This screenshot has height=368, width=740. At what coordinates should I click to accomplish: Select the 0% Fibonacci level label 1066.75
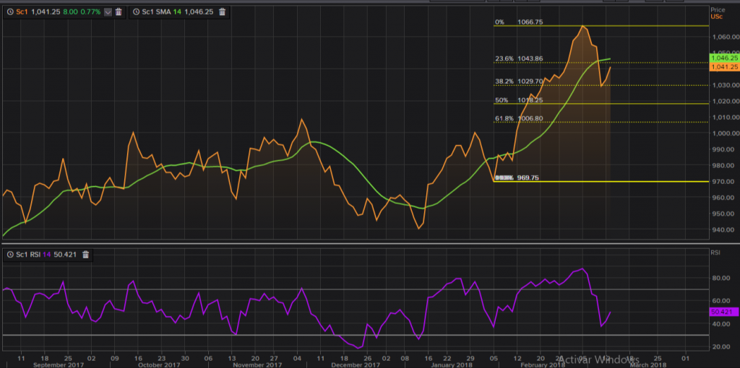[x=530, y=22]
